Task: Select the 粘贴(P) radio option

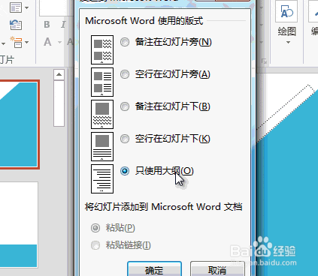Action: tap(95, 228)
